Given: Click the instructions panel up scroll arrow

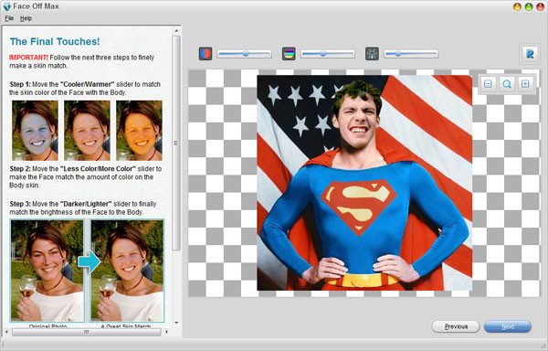Looking at the screenshot, I should coord(176,31).
